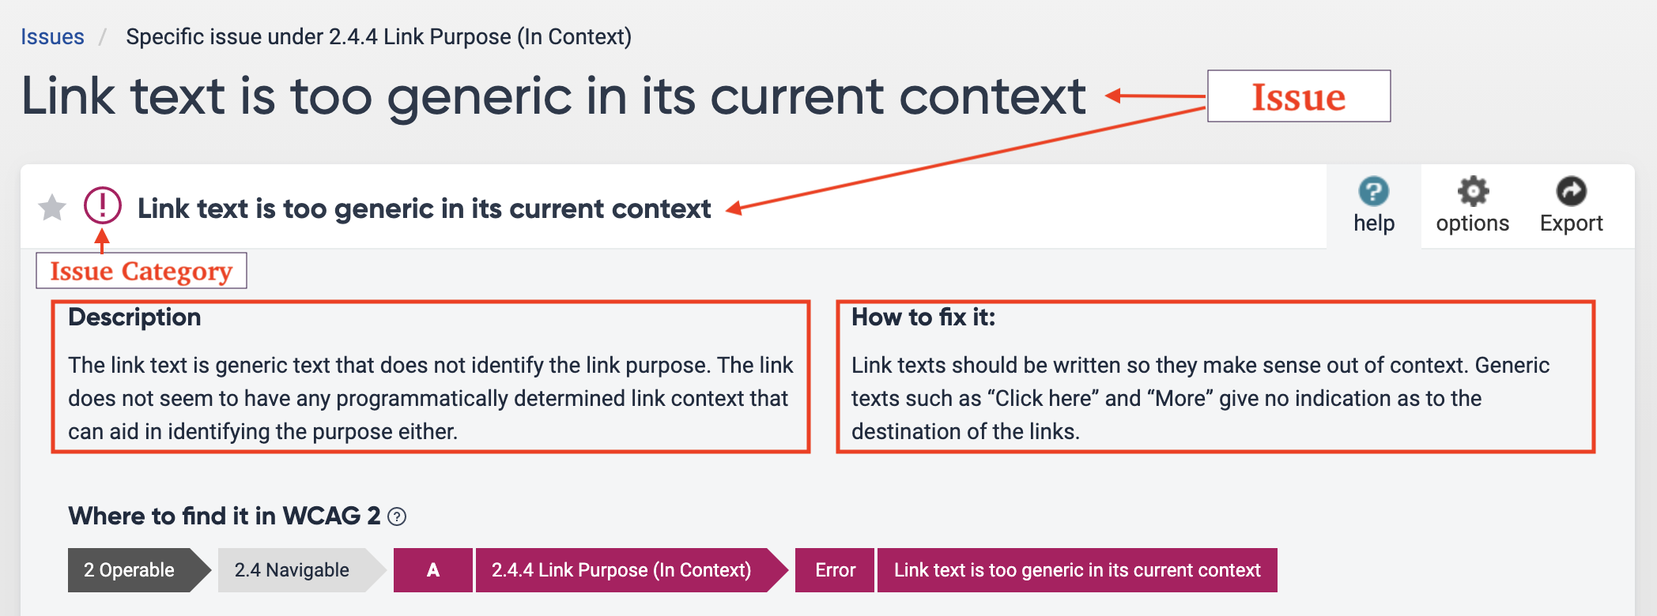Click the Issues breadcrumb link
1657x616 pixels.
(52, 37)
